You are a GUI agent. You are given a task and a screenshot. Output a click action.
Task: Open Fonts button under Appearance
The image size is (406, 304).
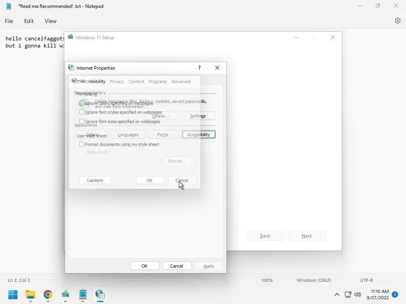tap(163, 135)
